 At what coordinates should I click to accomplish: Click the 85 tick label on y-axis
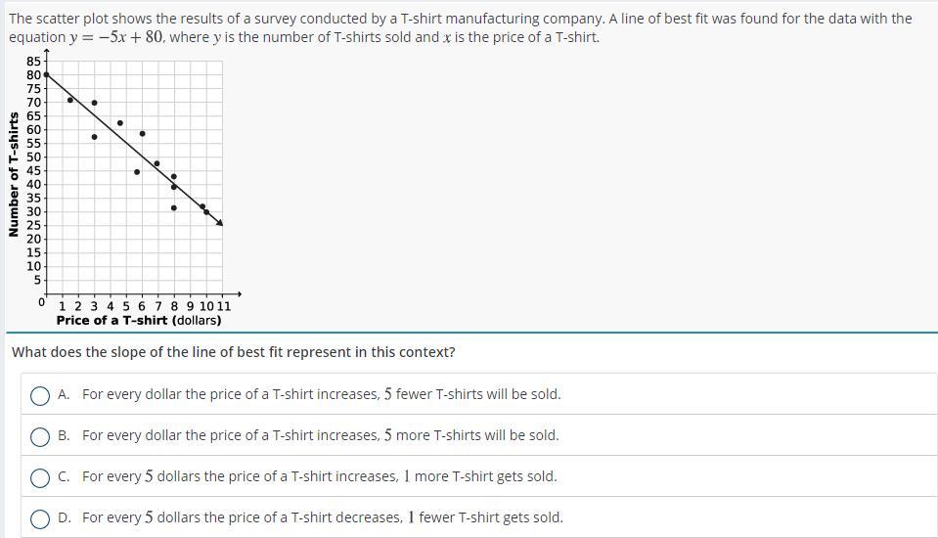pos(33,62)
